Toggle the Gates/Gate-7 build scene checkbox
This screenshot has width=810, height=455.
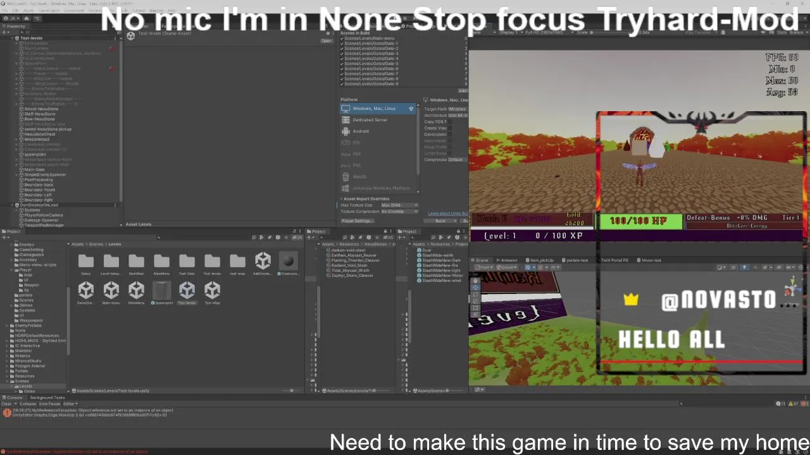(342, 74)
